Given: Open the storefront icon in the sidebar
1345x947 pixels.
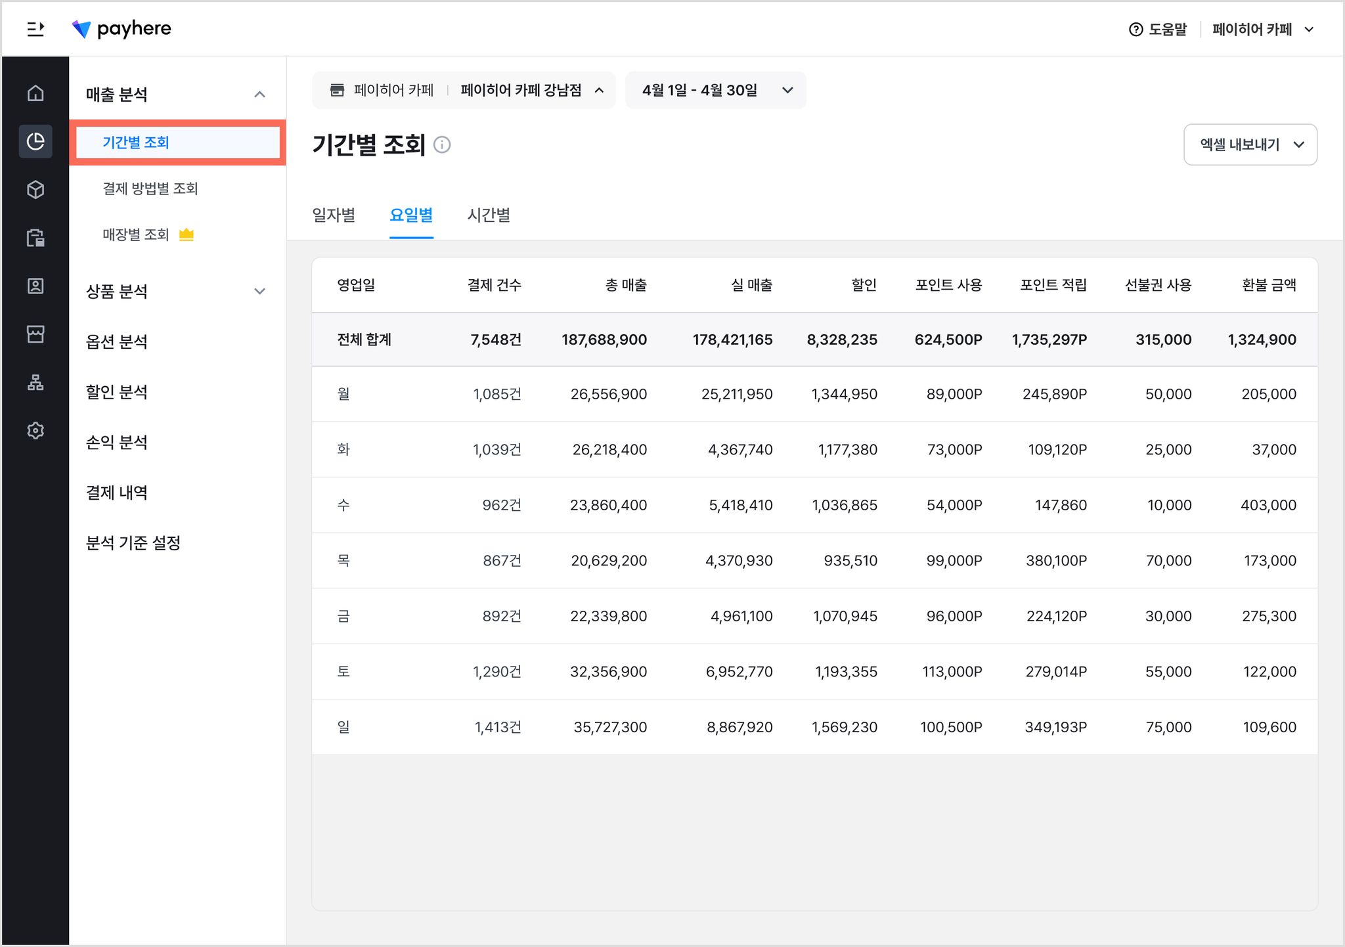Looking at the screenshot, I should click(35, 334).
